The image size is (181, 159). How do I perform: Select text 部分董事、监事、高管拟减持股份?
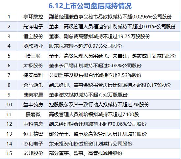pos(86,153)
